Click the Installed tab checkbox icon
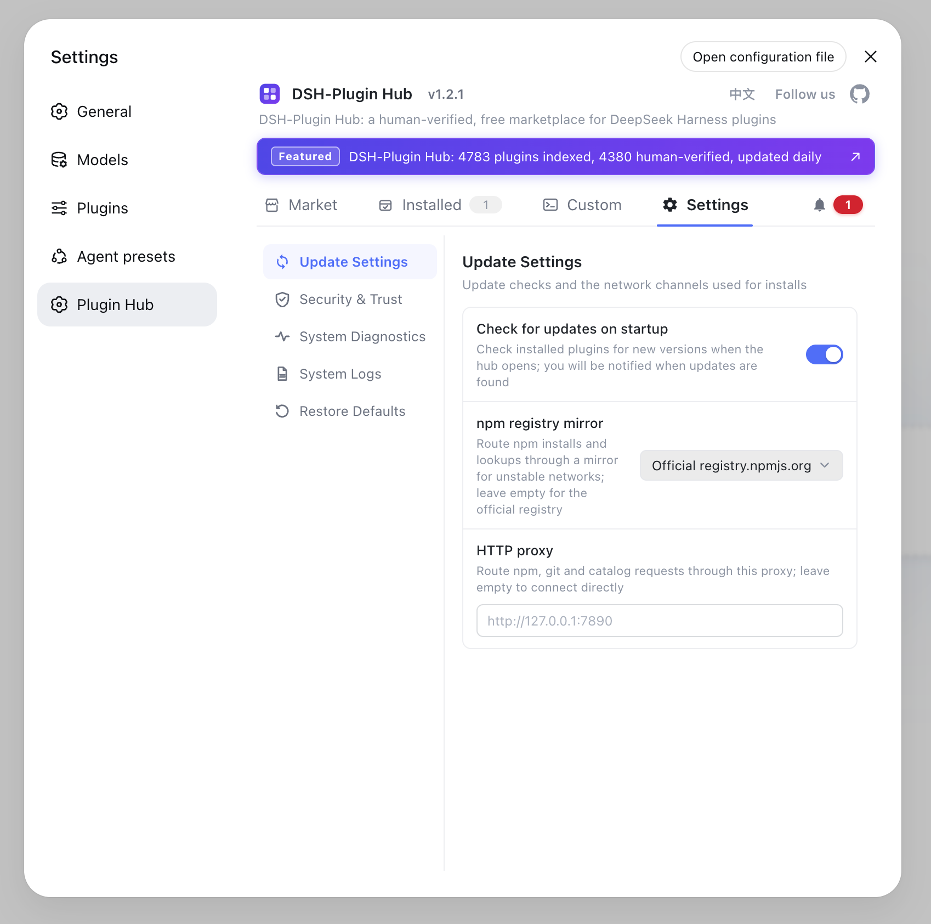 [385, 205]
